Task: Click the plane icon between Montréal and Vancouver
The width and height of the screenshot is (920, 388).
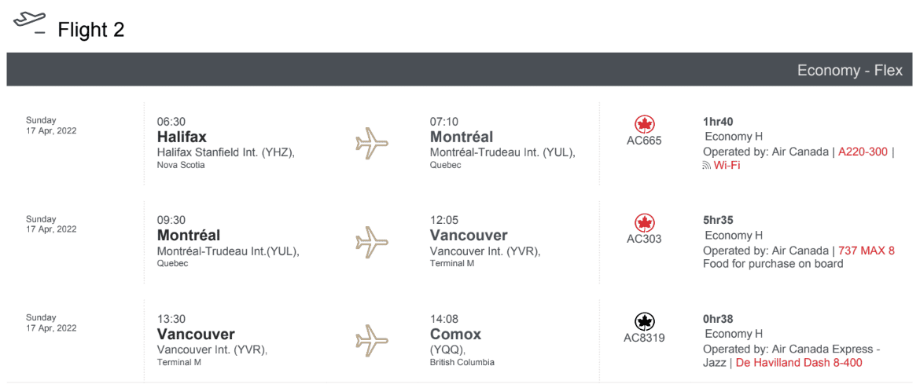Action: [372, 242]
